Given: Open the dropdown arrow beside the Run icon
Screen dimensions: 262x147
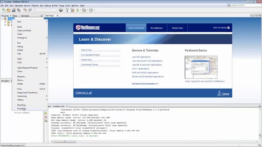Looking at the screenshot, I should coord(81,10).
